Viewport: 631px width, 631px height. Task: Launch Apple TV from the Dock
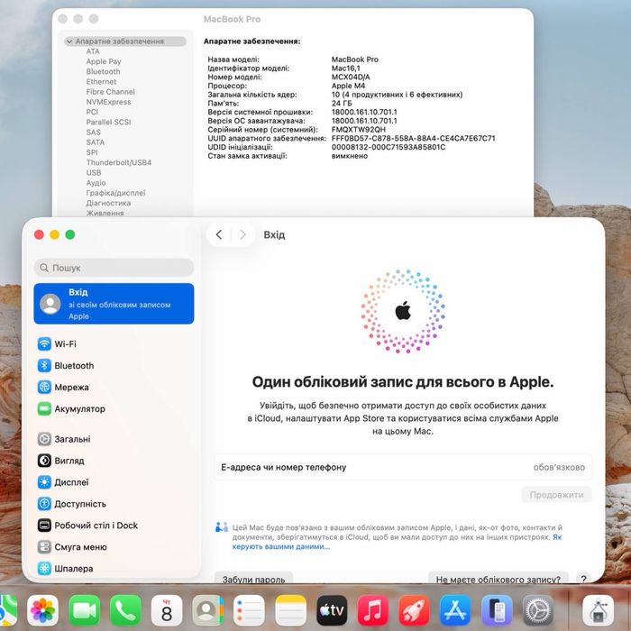point(332,610)
